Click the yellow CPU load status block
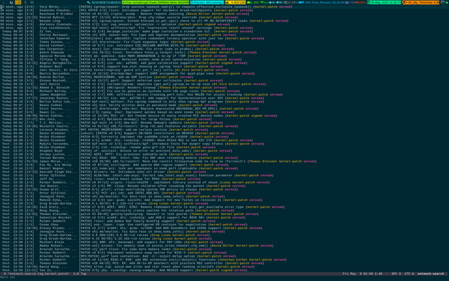The image size is (449, 281). tap(236, 2)
